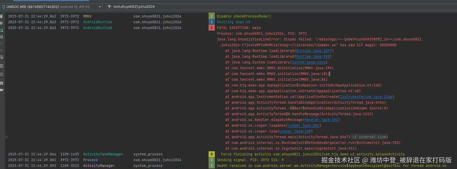Viewport: 457px width, 169px height.
Task: Clear the logcat with the trash icon
Action: (1, 16)
